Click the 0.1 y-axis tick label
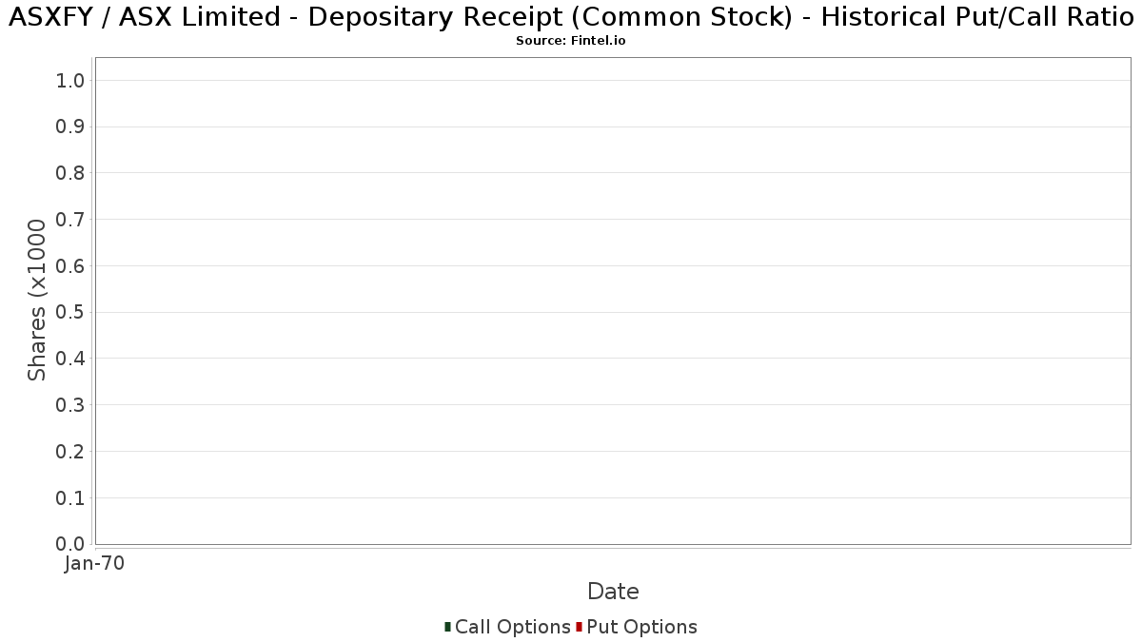This screenshot has width=1142, height=642. [x=71, y=498]
